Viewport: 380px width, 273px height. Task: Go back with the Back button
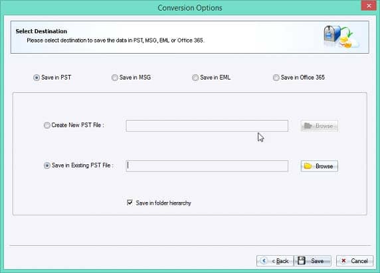[275, 261]
